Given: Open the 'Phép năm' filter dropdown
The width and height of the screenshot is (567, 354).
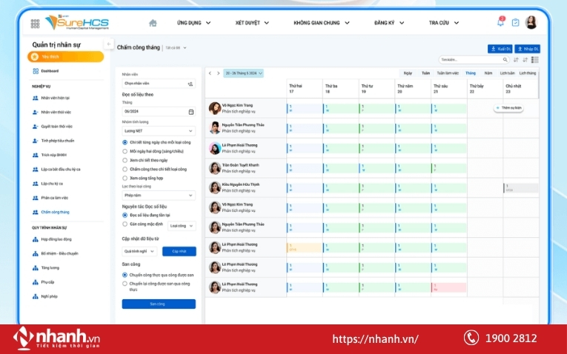Looking at the screenshot, I should point(158,196).
